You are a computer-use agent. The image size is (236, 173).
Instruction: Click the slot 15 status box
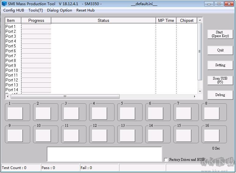coord(183,136)
